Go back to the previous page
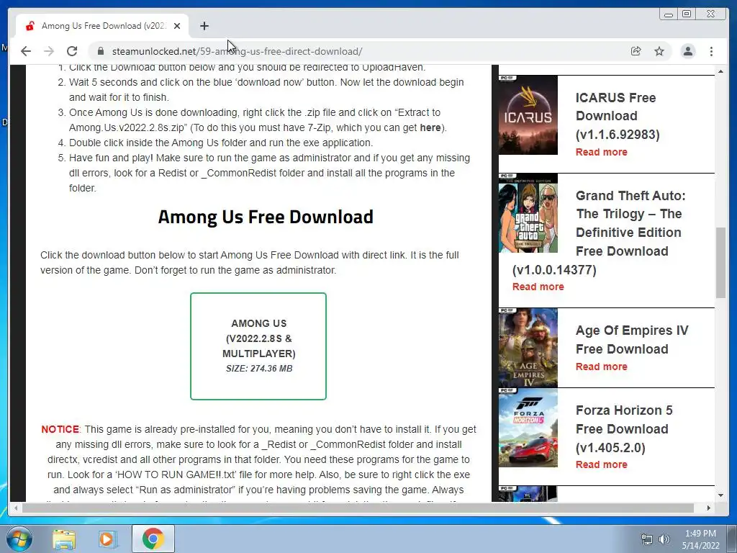 26,51
